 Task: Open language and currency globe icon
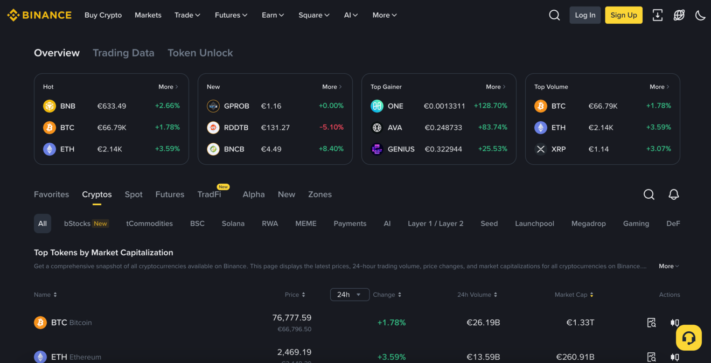click(x=679, y=15)
